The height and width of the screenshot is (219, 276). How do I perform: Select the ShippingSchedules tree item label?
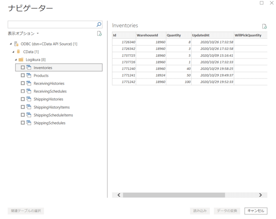pos(49,123)
